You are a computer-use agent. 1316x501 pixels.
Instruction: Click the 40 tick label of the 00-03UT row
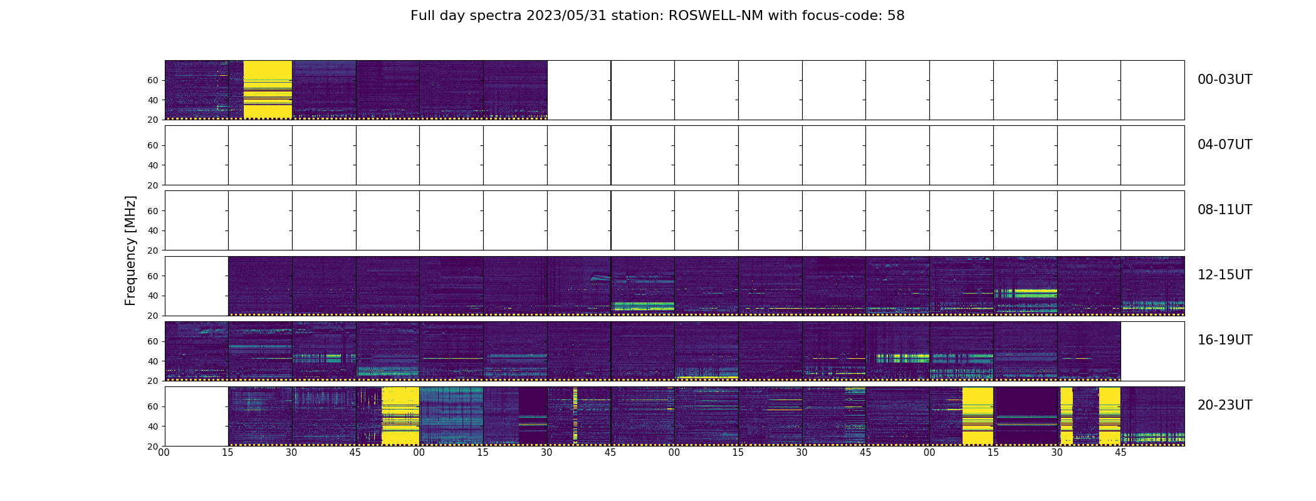click(x=152, y=100)
